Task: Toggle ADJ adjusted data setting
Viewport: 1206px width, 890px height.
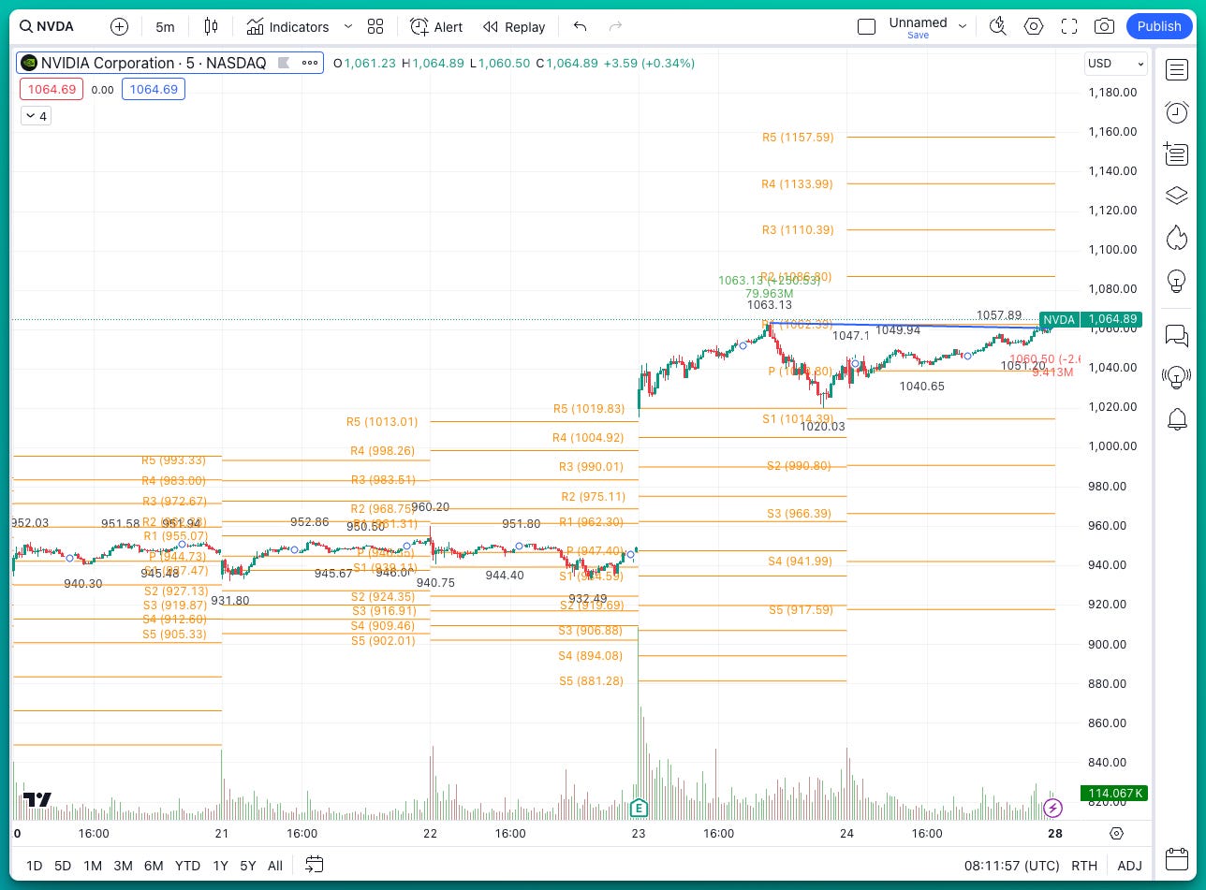Action: click(x=1129, y=866)
